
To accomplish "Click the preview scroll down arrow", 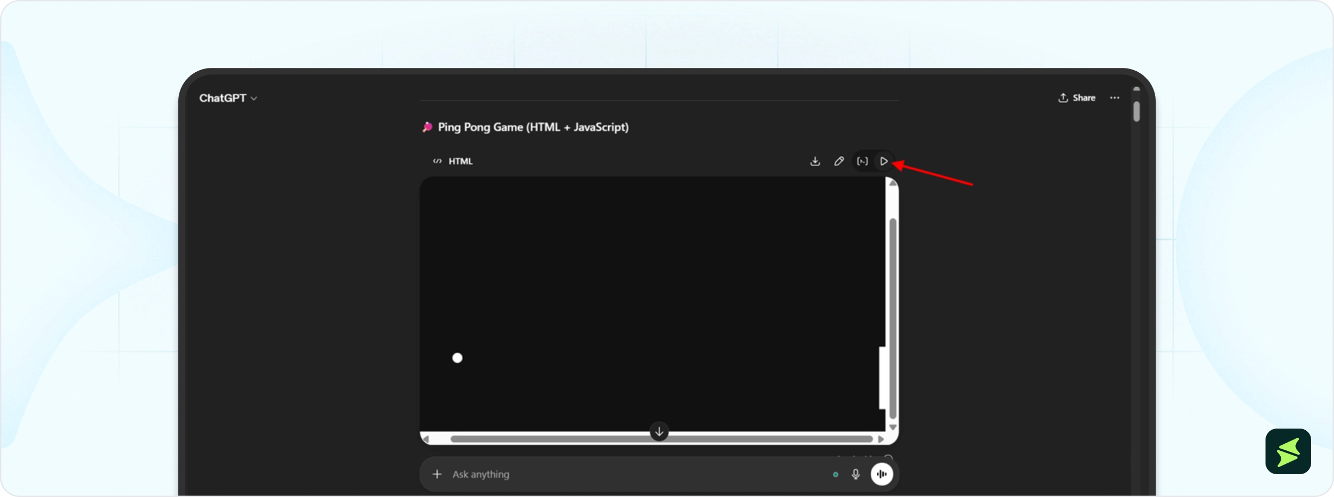I will coord(893,427).
